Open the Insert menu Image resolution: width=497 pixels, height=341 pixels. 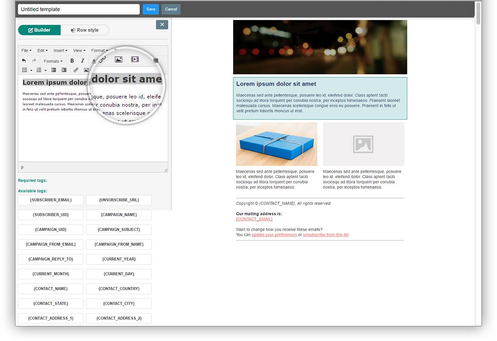pyautogui.click(x=60, y=51)
